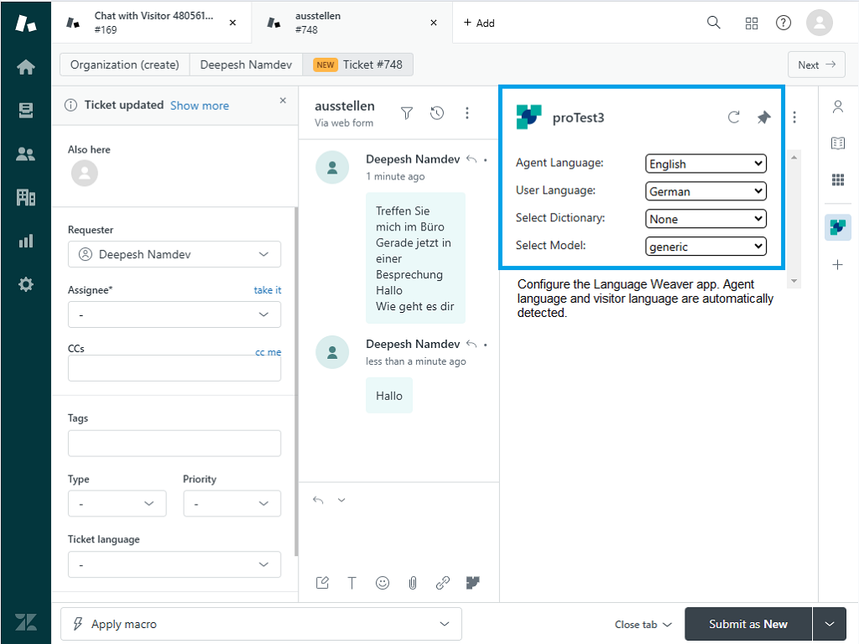Open the emoji picker
Image resolution: width=859 pixels, height=644 pixels.
point(383,583)
